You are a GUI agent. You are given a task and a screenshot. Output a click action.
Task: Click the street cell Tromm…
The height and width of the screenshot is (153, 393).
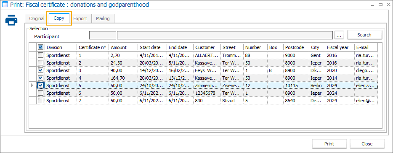click(232, 55)
